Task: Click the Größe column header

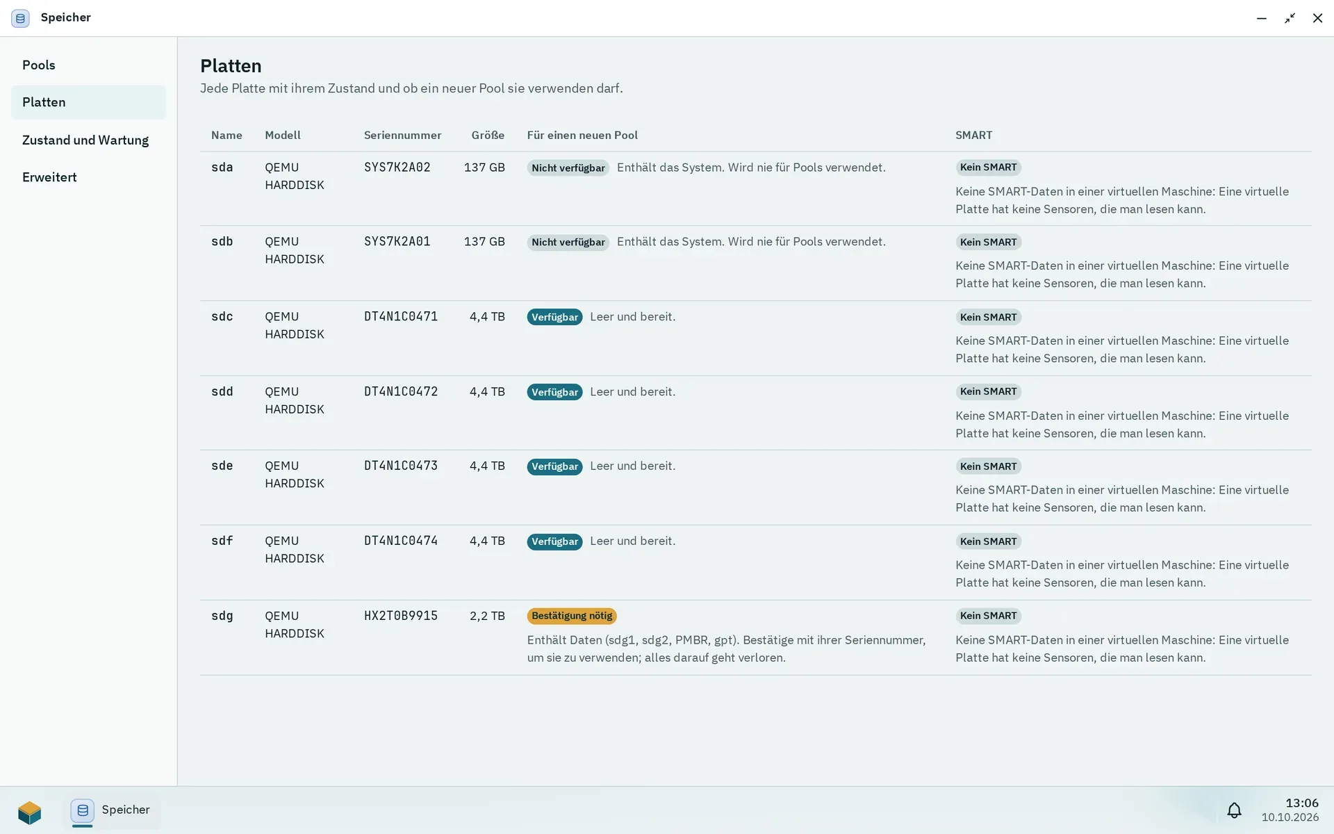Action: (x=488, y=136)
